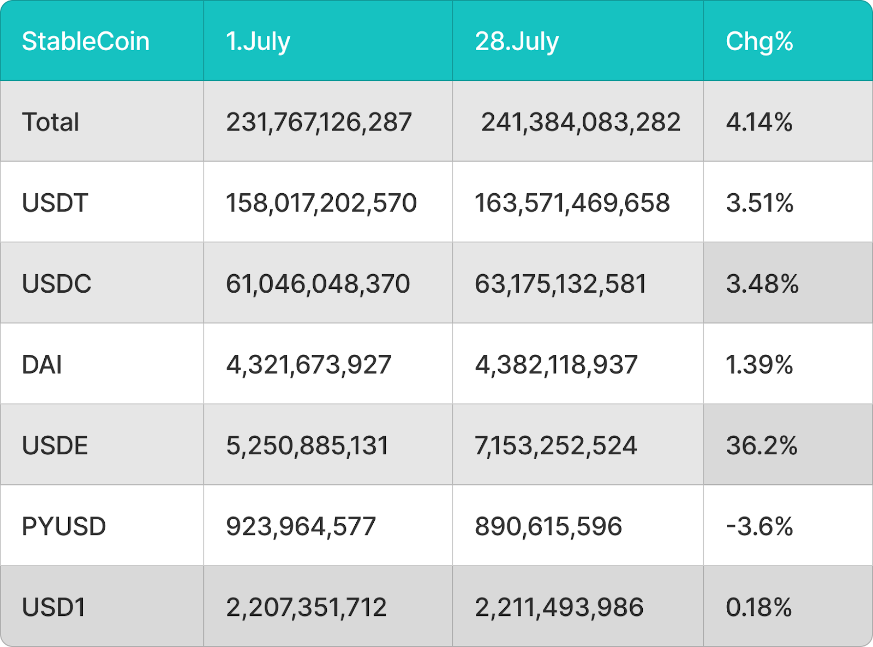Click the USDT row label
873x647 pixels.
tap(55, 203)
